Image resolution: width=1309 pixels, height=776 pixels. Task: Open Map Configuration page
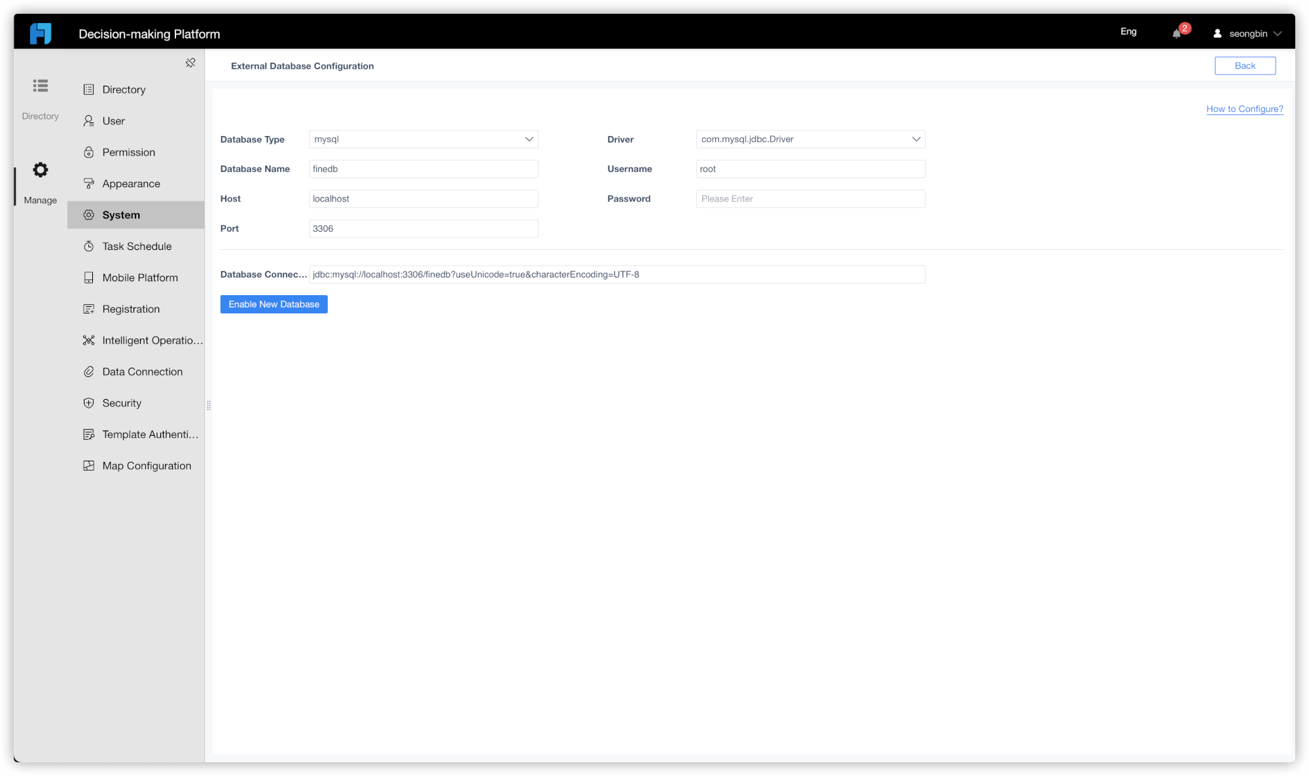(135, 466)
